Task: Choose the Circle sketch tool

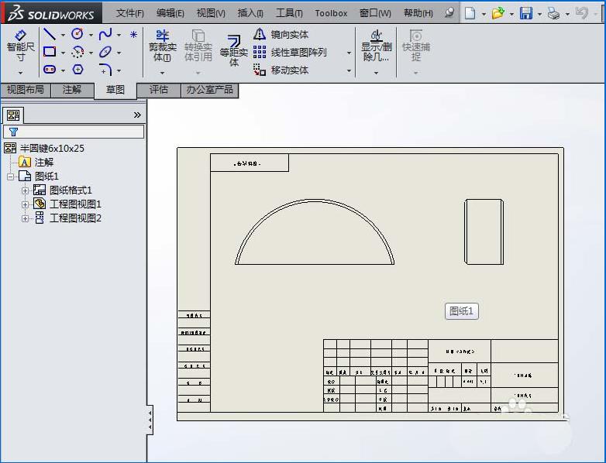Action: [x=77, y=34]
